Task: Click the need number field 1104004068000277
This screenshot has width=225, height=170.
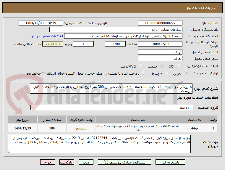Action: click(160, 23)
